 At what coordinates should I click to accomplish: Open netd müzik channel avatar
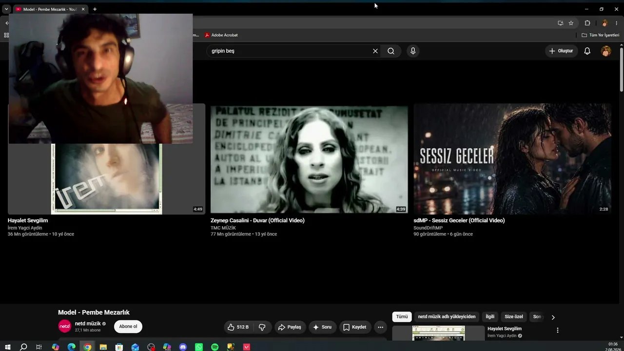65,327
